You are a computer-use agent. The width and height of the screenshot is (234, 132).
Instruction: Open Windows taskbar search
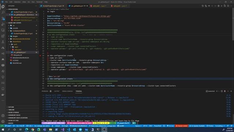pyautogui.click(x=9, y=129)
